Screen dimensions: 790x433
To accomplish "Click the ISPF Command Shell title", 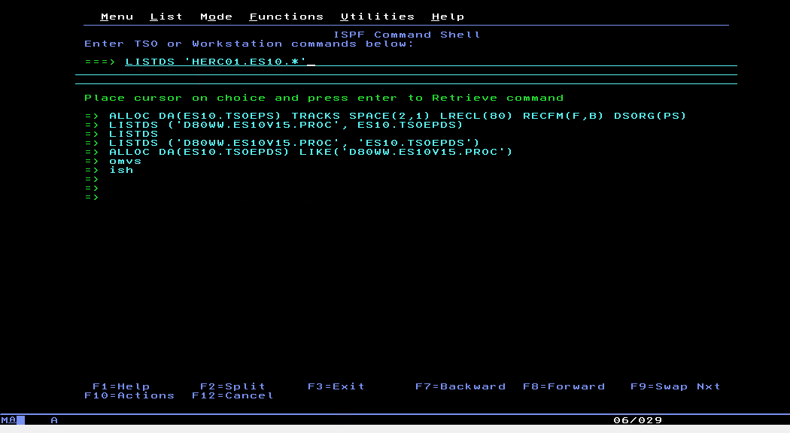I will click(407, 35).
